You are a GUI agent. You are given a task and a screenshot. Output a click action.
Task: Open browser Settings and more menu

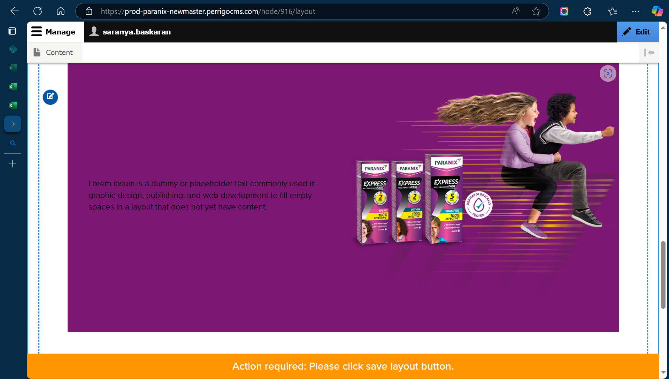pos(636,11)
